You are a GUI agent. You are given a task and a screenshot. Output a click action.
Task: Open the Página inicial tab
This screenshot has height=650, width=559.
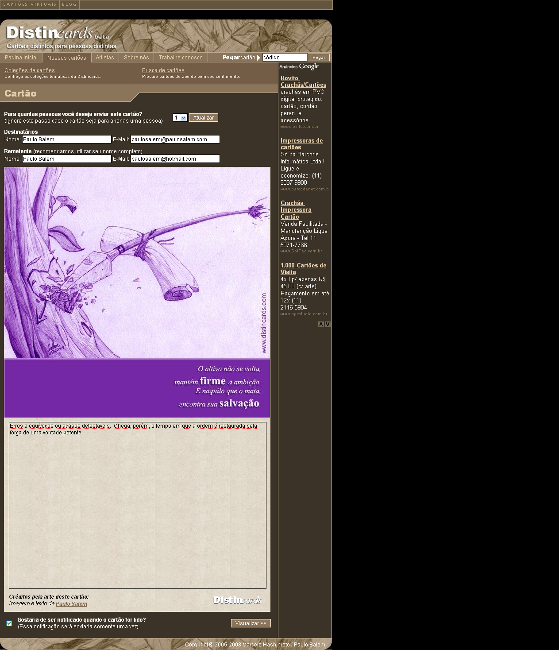[x=21, y=58]
